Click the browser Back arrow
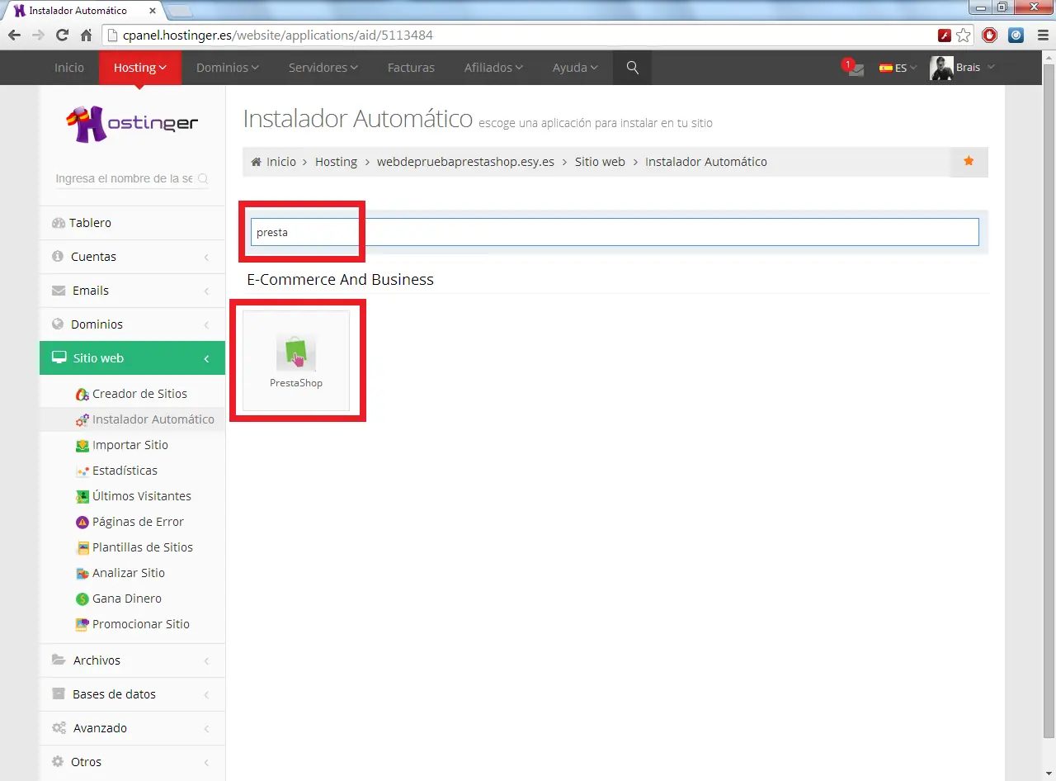This screenshot has height=781, width=1056. pos(14,35)
